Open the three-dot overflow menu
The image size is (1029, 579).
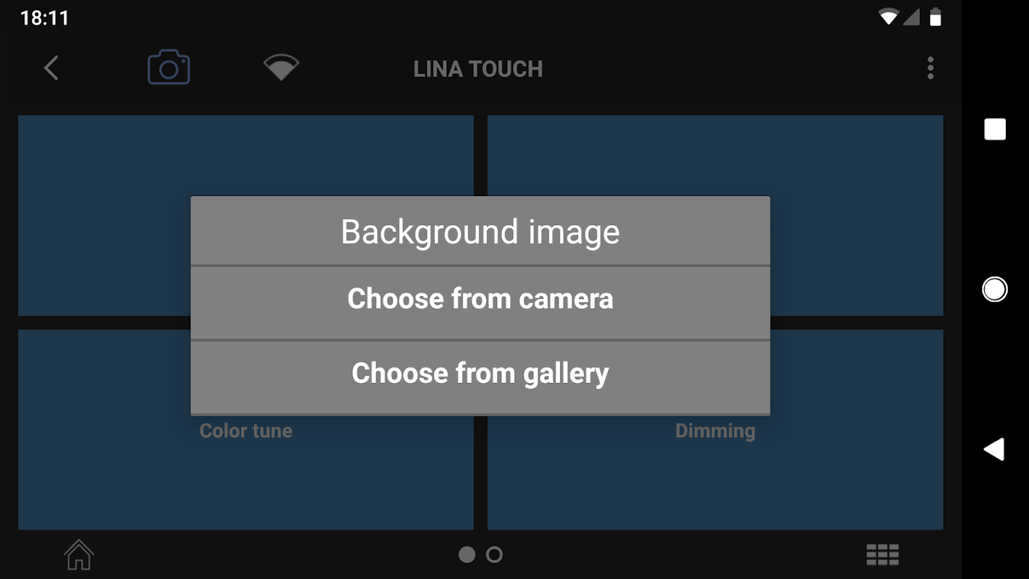click(x=931, y=68)
